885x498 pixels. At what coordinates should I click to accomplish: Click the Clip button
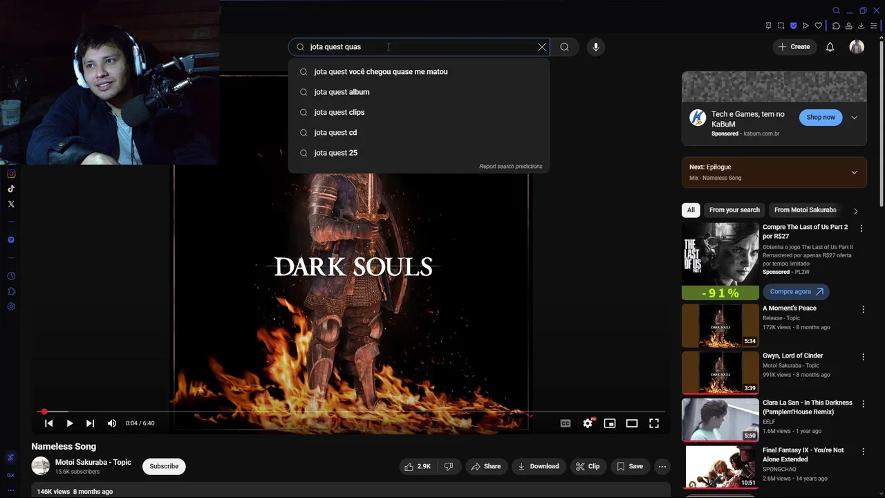pos(588,466)
